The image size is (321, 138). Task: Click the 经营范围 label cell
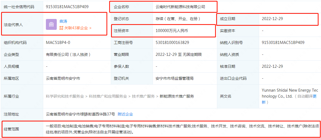pos(22,129)
